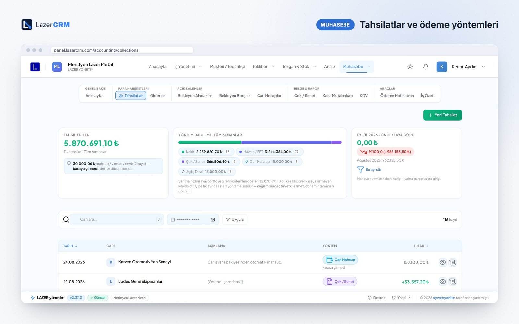Open notifications bell icon
Screen dimensions: 519x324
click(426, 67)
